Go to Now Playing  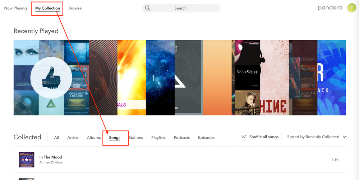(15, 8)
